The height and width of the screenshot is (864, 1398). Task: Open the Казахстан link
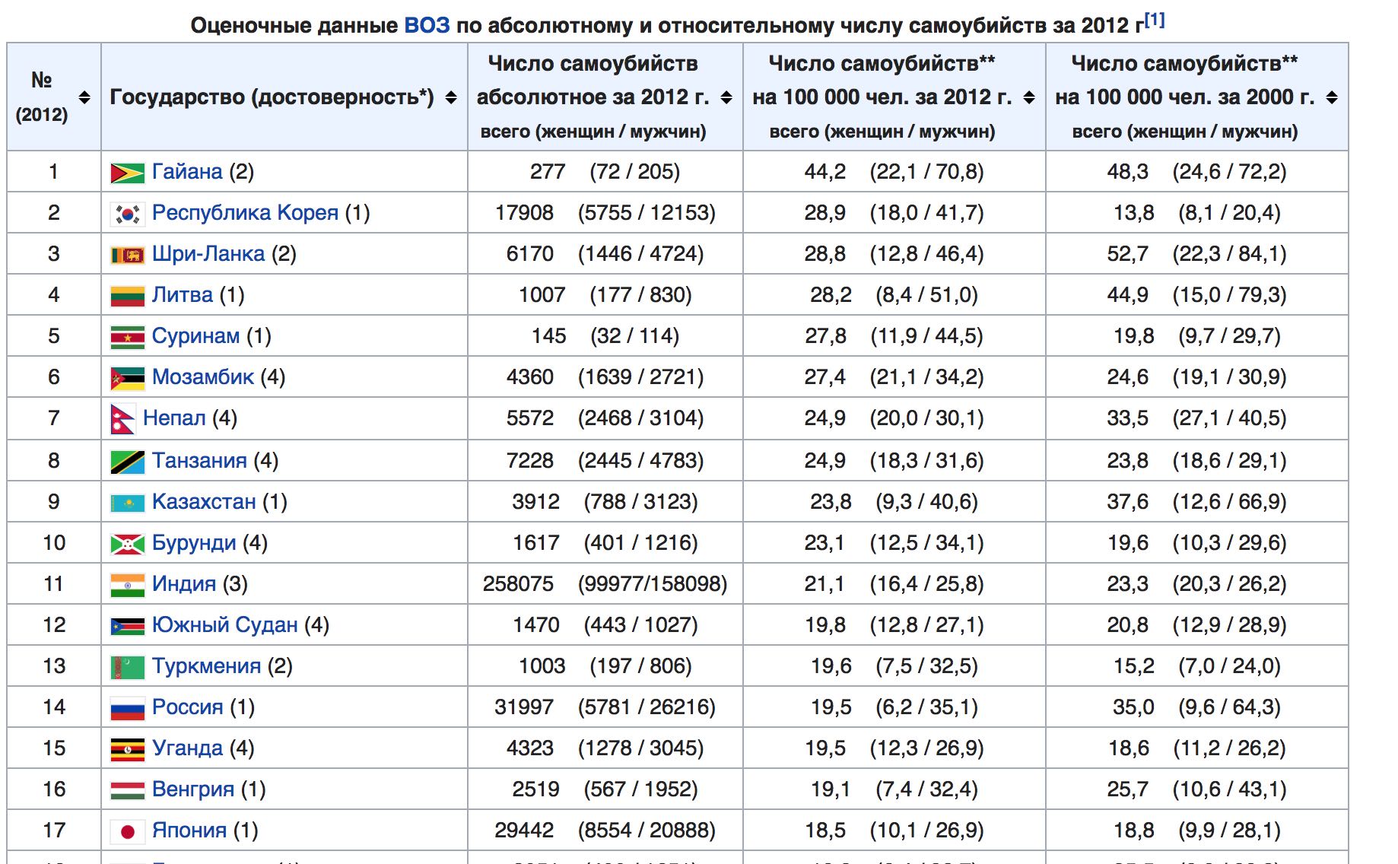(204, 502)
